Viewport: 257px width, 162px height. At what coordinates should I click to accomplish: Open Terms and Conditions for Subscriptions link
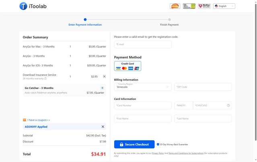tap(186, 153)
